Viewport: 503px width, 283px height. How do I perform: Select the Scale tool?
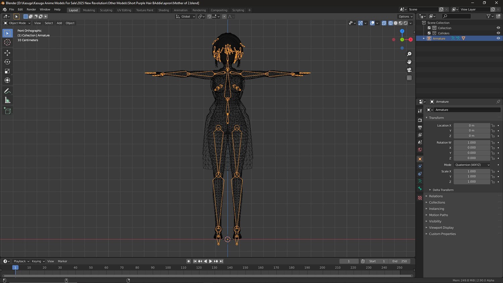(x=7, y=71)
